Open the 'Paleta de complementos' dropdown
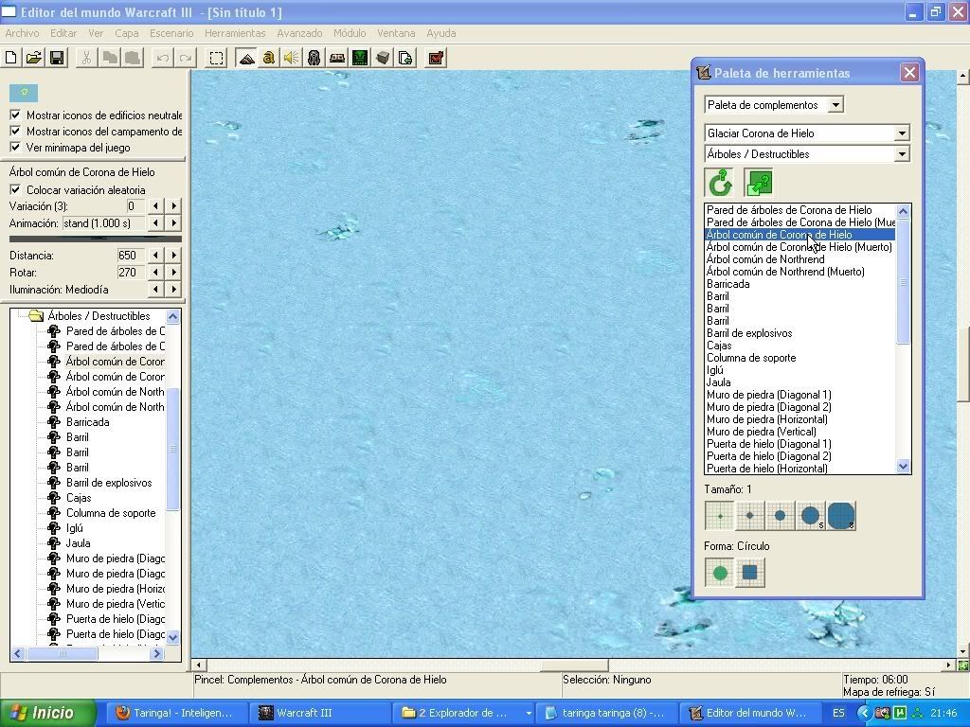 click(x=835, y=104)
